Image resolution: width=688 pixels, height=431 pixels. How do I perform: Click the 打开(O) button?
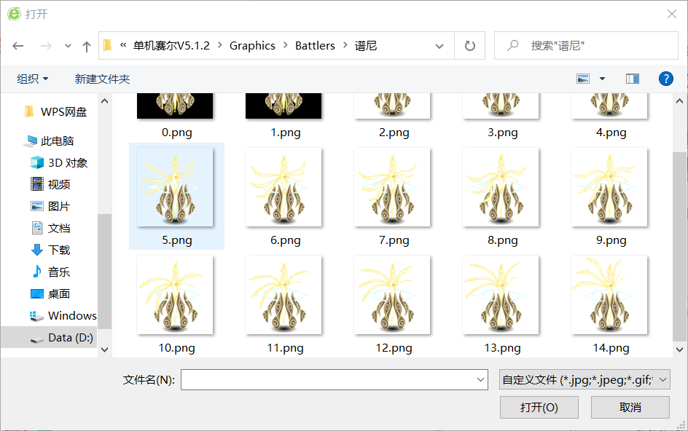539,407
